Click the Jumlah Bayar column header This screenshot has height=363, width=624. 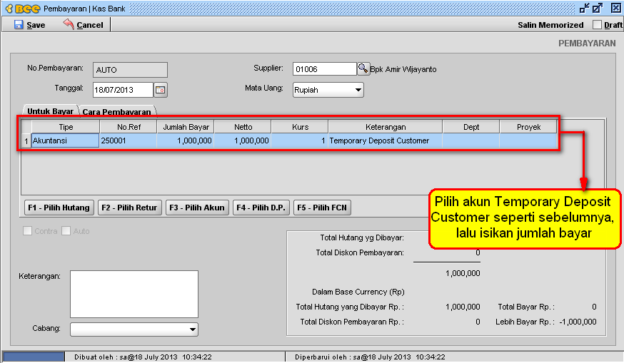point(186,127)
